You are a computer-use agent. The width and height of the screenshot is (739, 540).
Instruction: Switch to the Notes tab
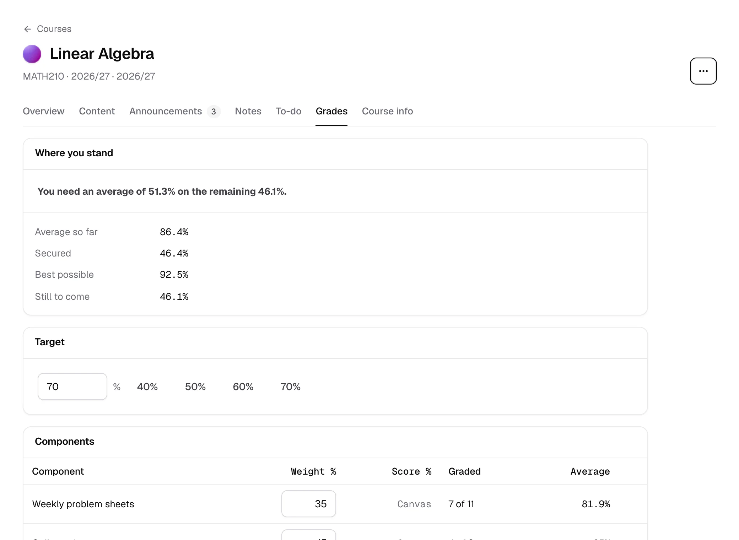[x=248, y=111]
